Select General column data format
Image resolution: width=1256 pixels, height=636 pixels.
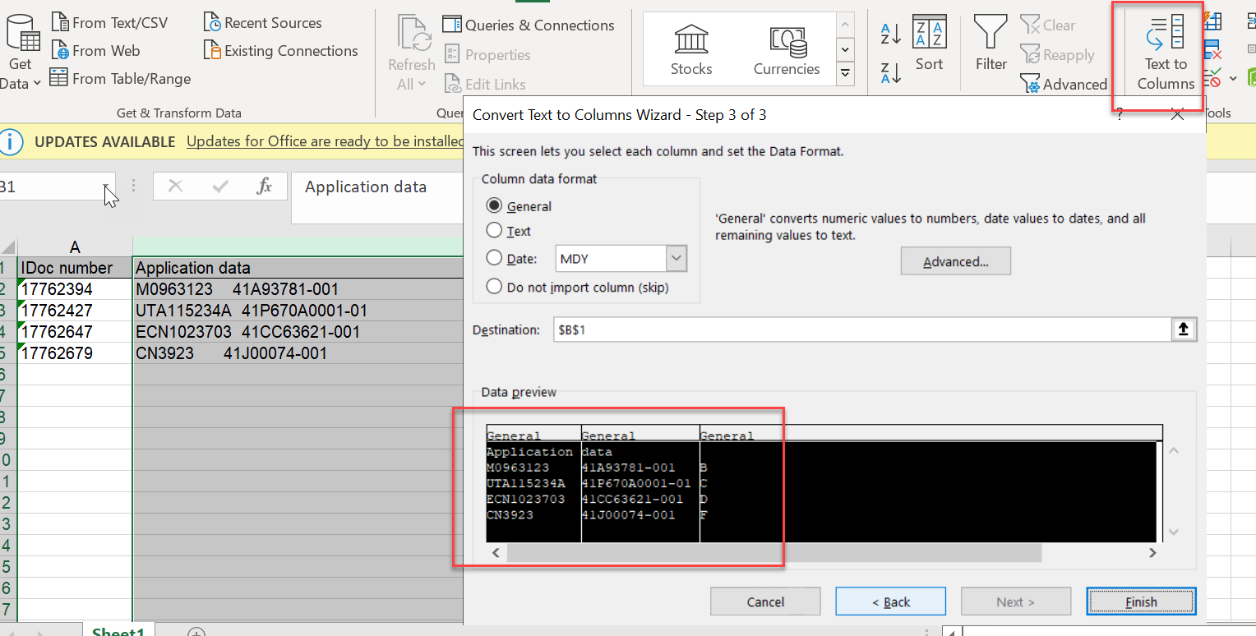coord(519,206)
